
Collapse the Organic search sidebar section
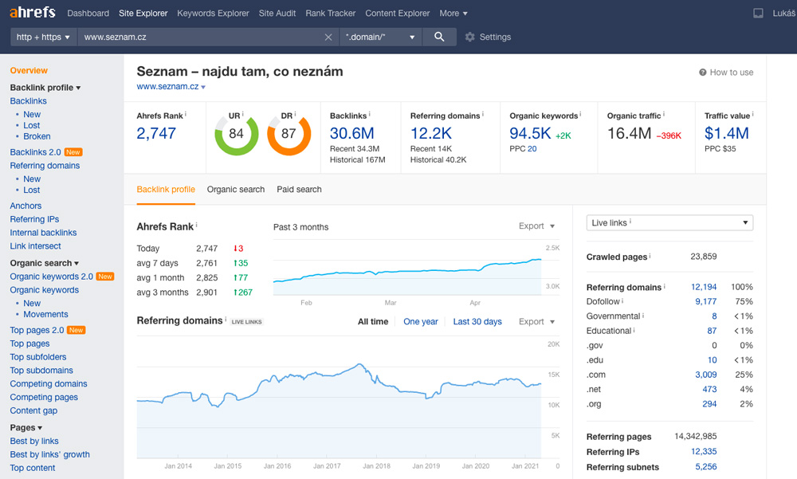pyautogui.click(x=44, y=263)
